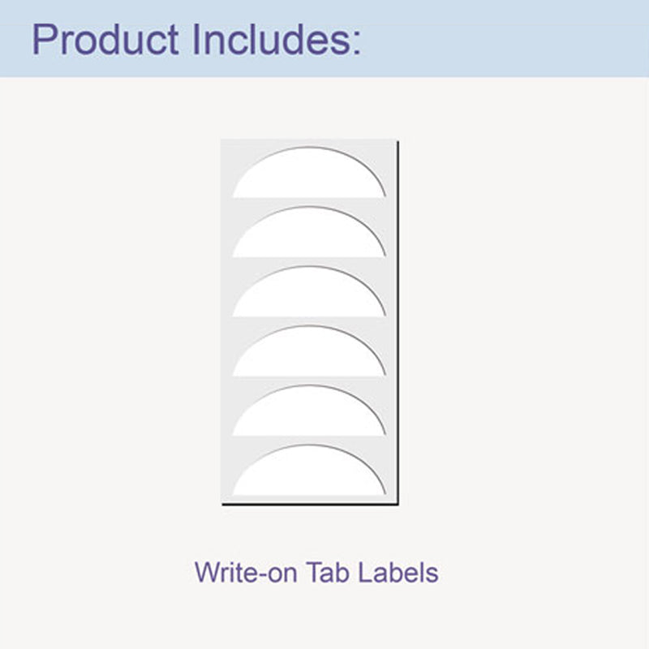
Task: Select the fifth tab label from top
Action: (x=309, y=412)
